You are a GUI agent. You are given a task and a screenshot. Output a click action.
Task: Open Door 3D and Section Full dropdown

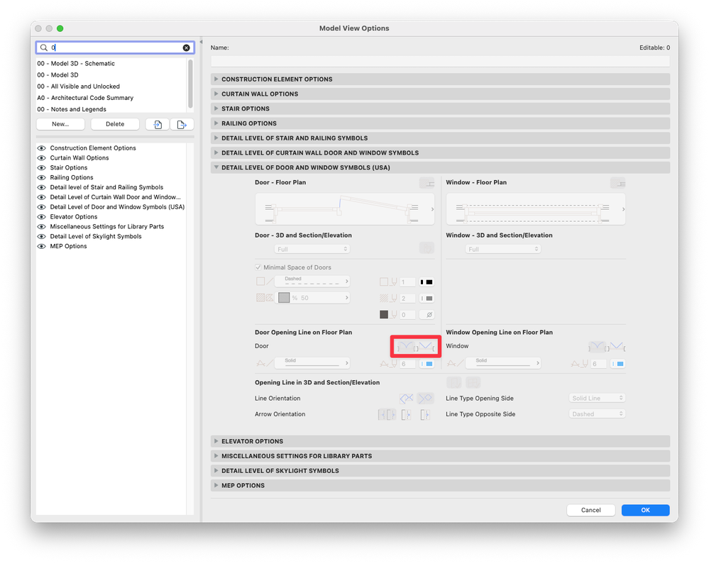[x=312, y=249]
